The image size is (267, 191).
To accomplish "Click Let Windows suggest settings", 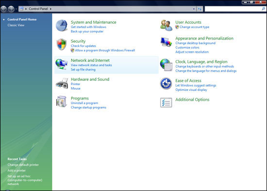I will click(x=196, y=86).
